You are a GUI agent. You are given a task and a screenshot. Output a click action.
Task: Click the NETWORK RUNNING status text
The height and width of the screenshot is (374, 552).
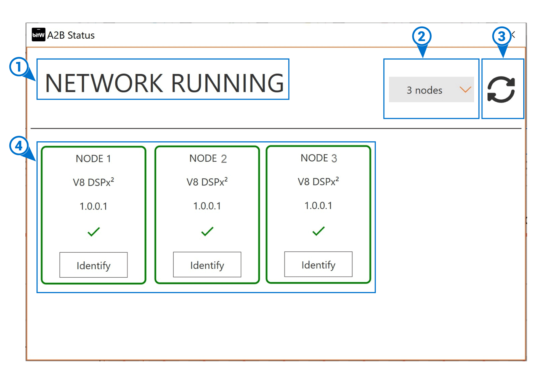tap(164, 83)
